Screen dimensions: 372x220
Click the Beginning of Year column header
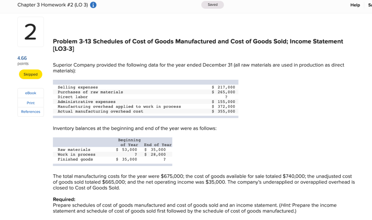tap(129, 142)
